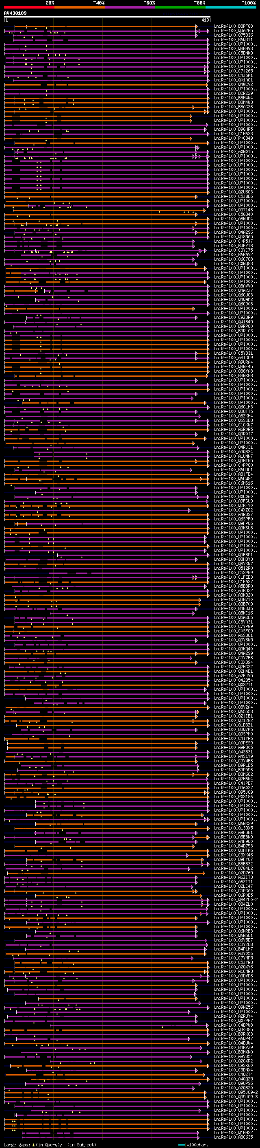Open the UniRef100_B4FY18 hit
Screen dimensions: 260x1148
[233, 246]
